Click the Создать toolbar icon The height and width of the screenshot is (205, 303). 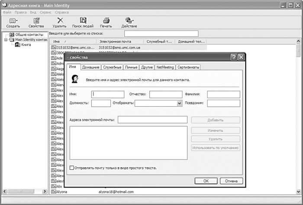coord(13,20)
